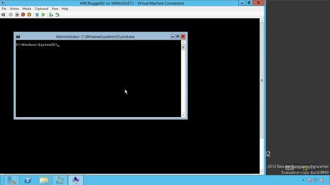The height and width of the screenshot is (185, 330).
Task: Close the Virtual Machine Connection window
Action: coord(258,3)
